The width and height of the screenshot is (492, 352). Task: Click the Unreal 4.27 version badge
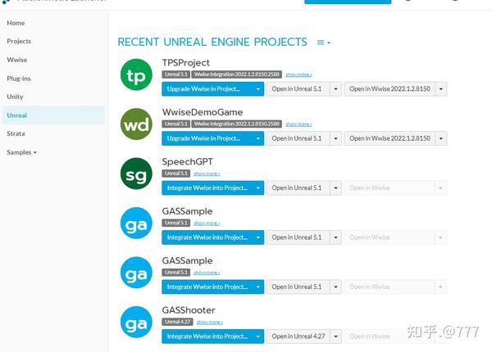pyautogui.click(x=177, y=322)
